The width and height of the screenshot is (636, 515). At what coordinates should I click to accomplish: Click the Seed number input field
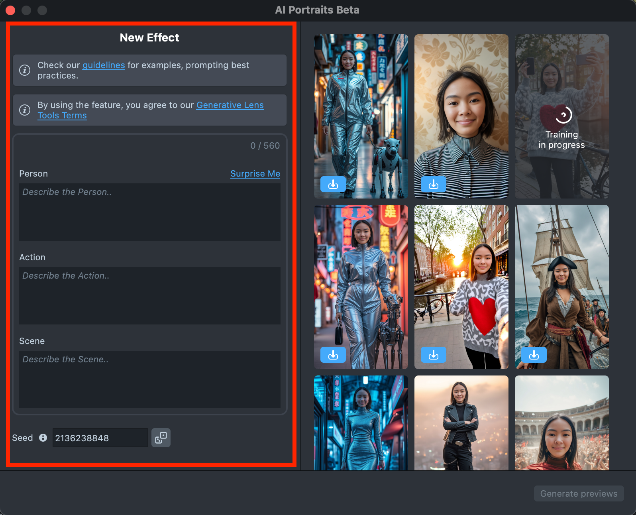pos(100,438)
